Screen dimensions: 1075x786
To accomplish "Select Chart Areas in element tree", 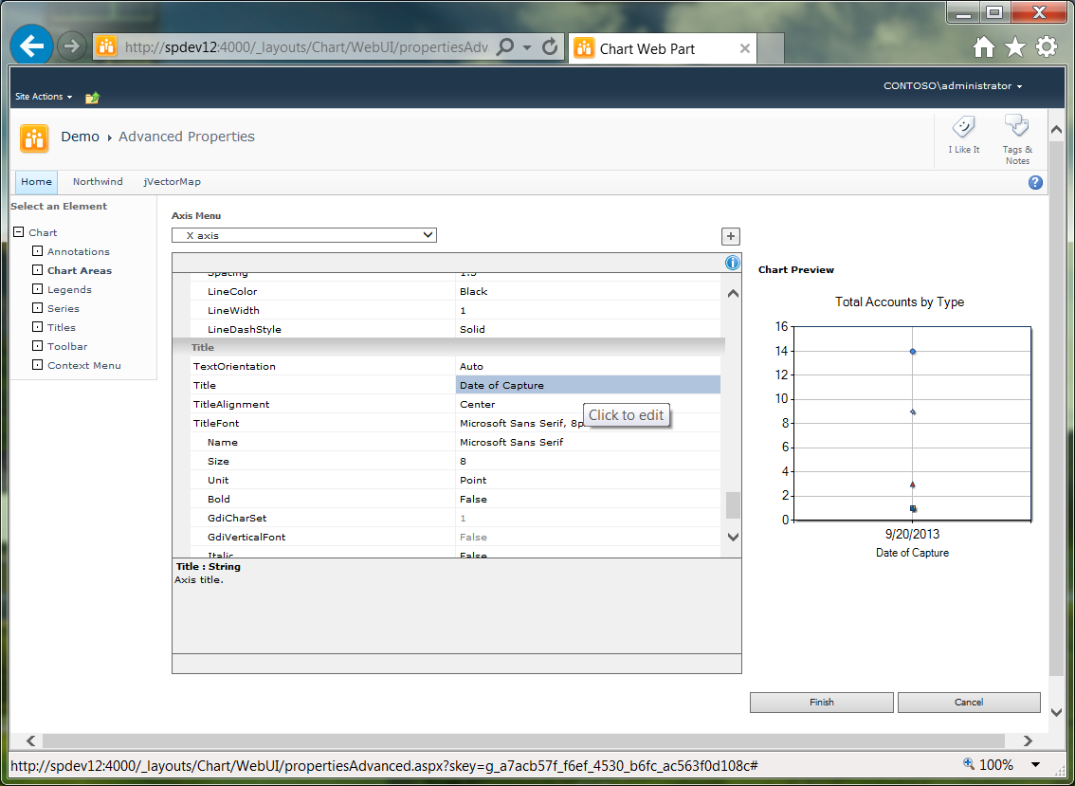I will click(80, 271).
